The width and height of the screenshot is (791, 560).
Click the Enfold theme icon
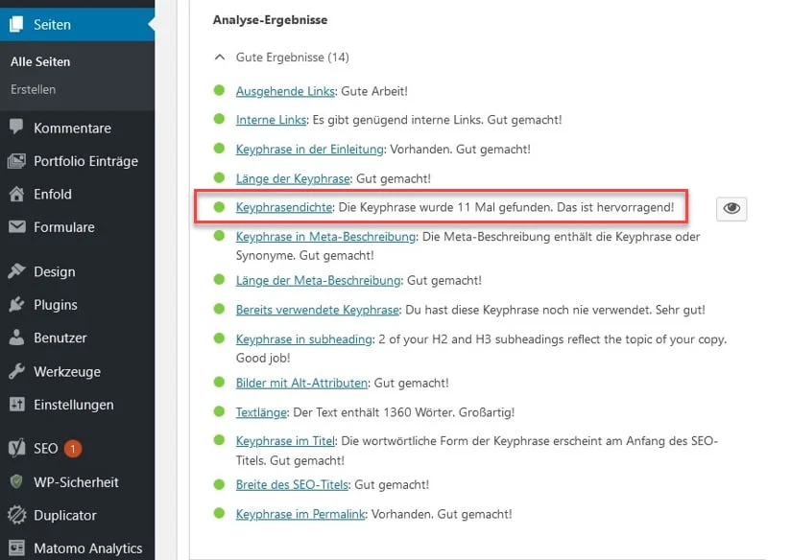coord(15,194)
